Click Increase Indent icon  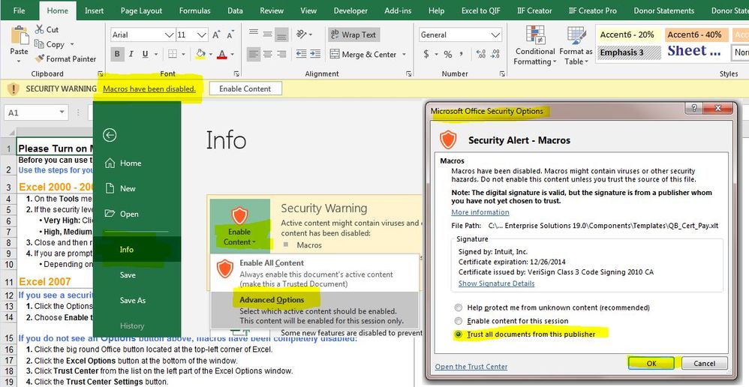[315, 54]
